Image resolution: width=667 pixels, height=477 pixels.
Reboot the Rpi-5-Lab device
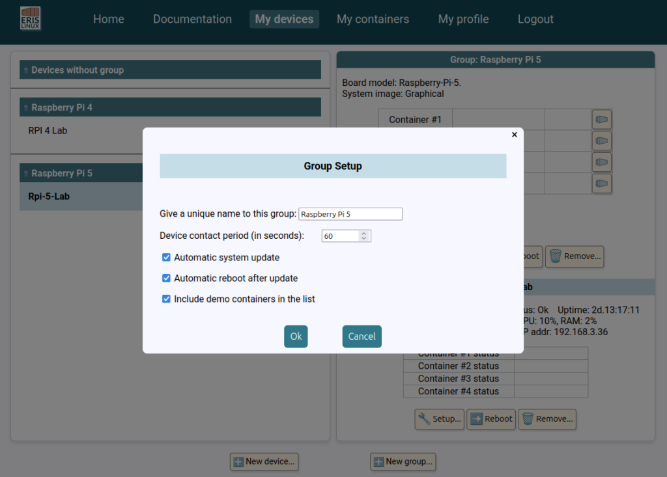pos(491,418)
